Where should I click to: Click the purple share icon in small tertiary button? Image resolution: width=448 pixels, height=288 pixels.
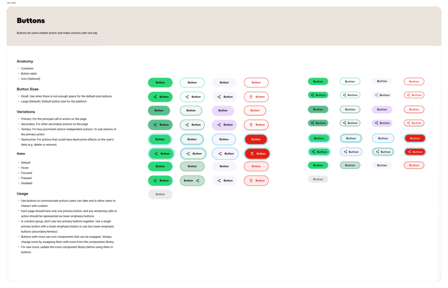point(377,95)
